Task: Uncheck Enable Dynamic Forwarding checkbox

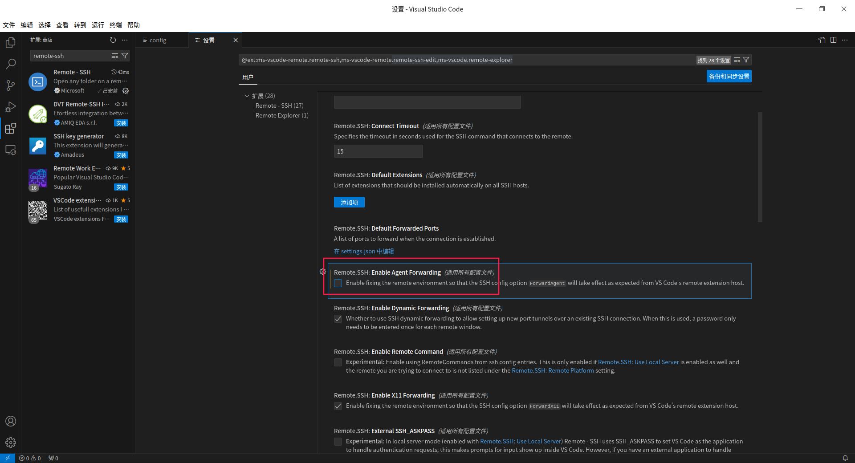Action: click(338, 319)
